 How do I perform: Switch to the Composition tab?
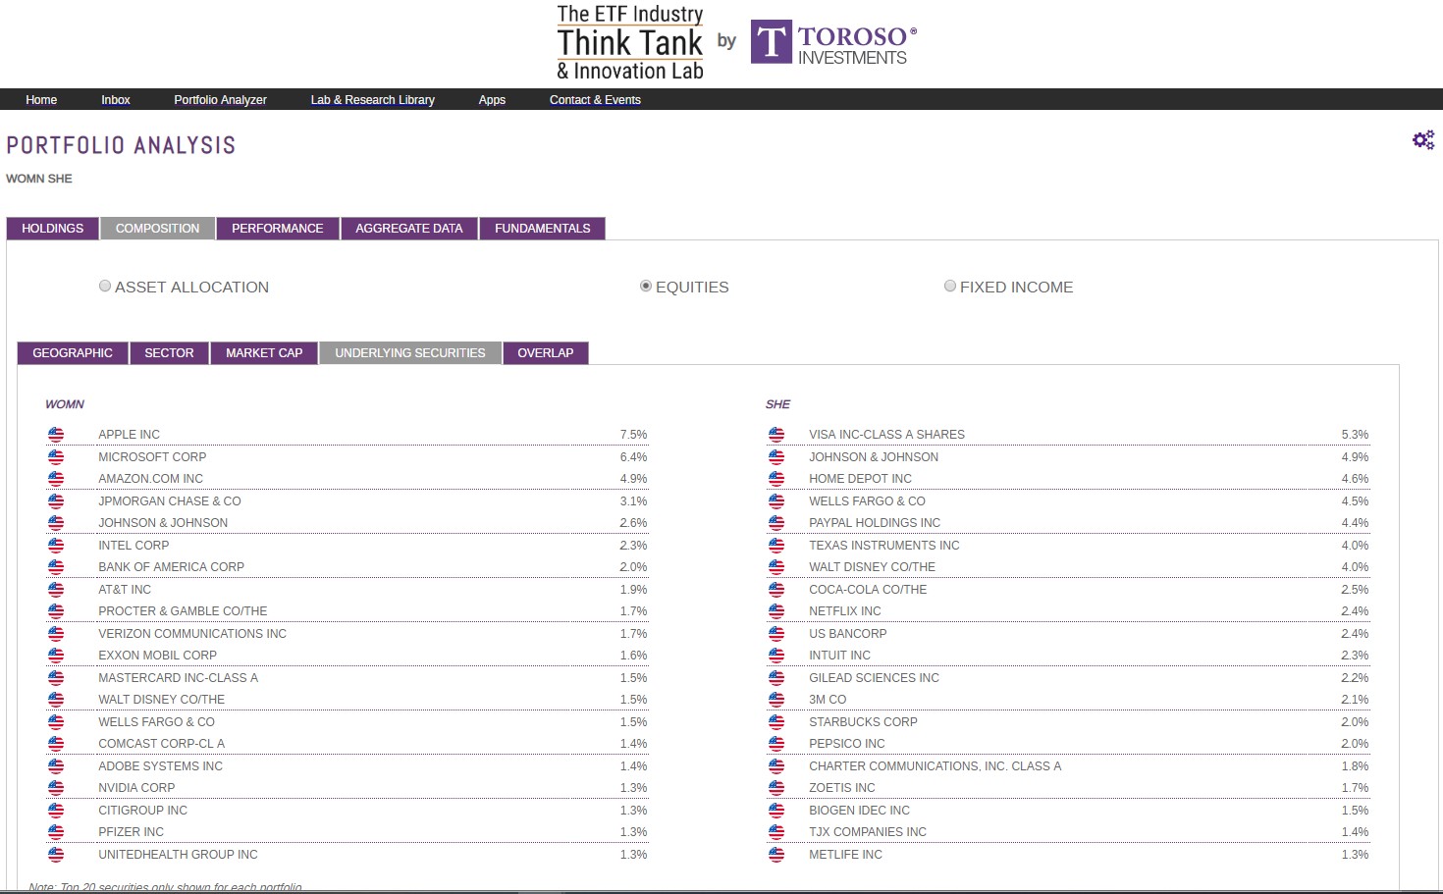[x=157, y=229]
